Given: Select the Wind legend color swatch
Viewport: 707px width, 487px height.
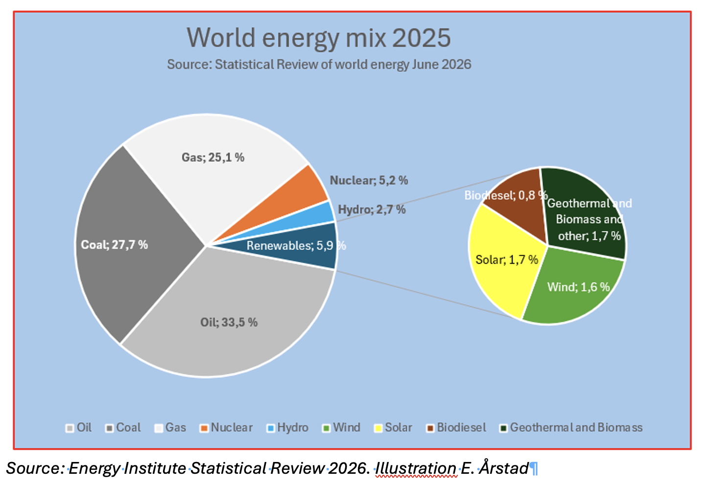Looking at the screenshot, I should [326, 428].
